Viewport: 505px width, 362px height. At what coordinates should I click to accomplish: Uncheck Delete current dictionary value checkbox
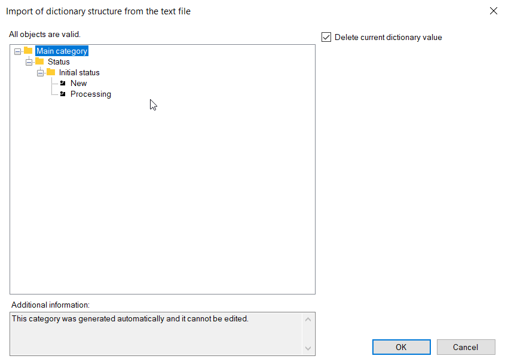coord(326,37)
